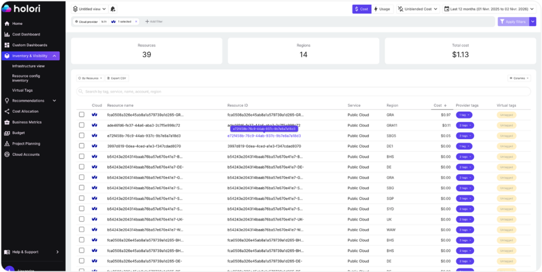Expand the Unblended Cost dropdown

[419, 9]
